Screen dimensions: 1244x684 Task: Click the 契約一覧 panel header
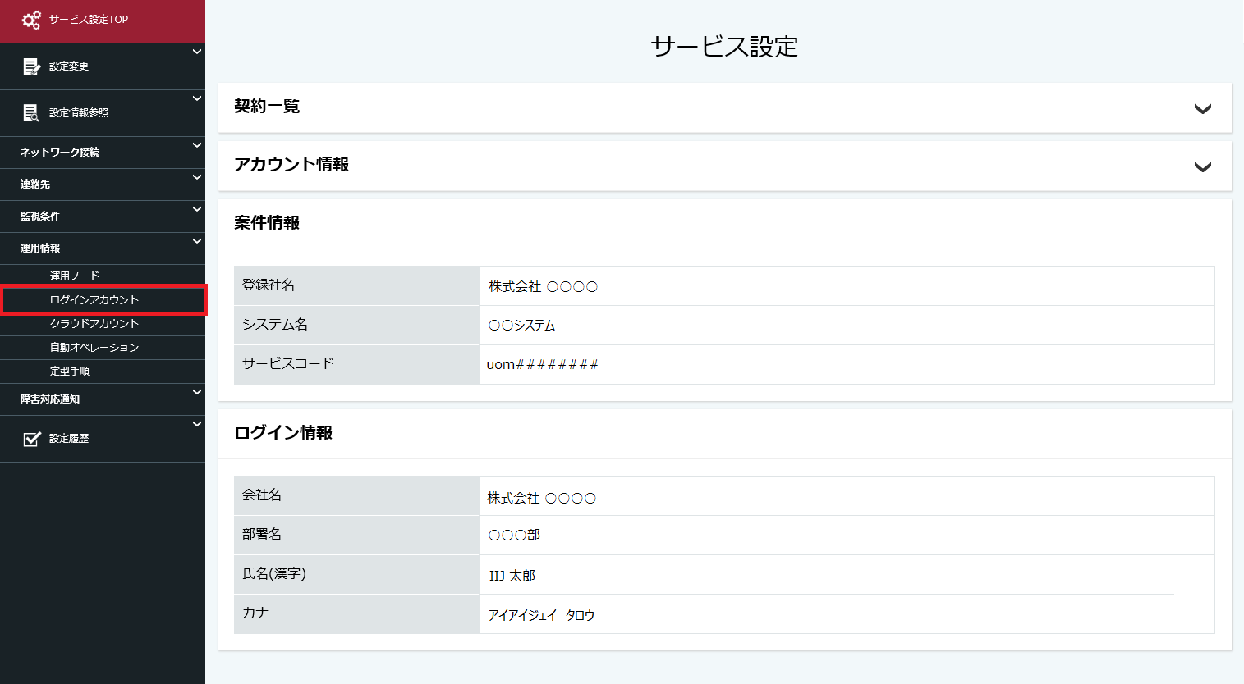click(x=724, y=107)
